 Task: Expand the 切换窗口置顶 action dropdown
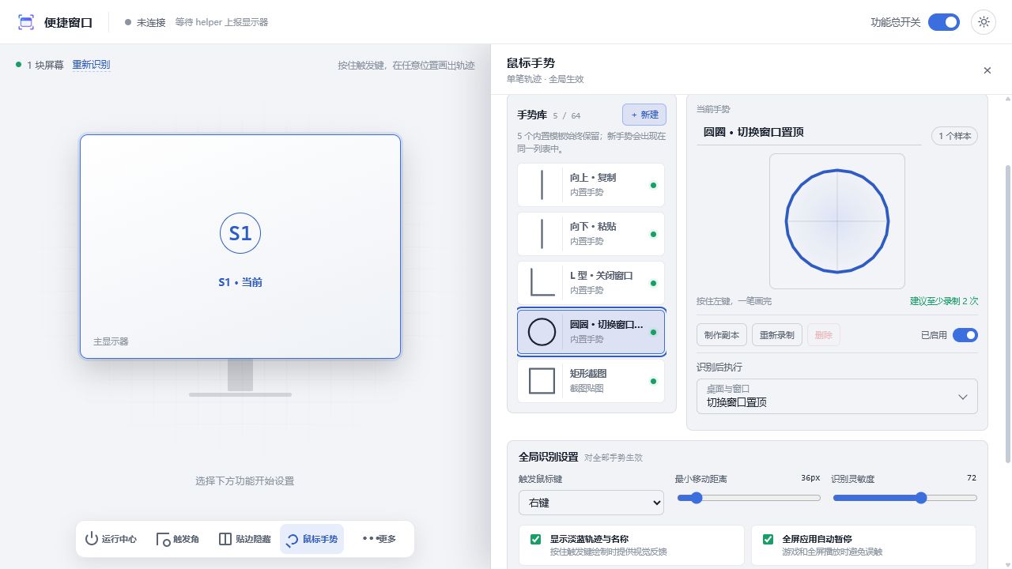point(836,396)
